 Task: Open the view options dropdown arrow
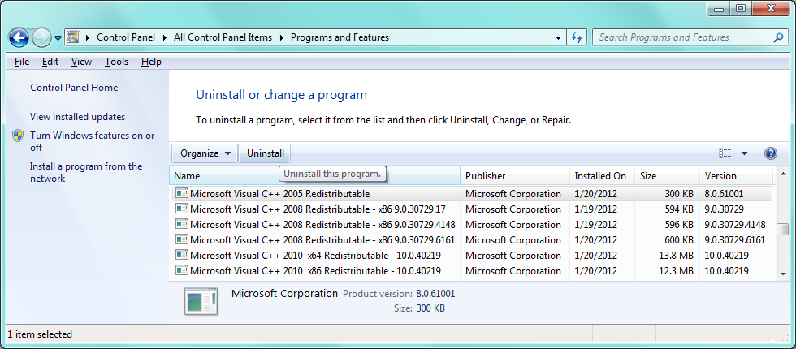click(744, 153)
